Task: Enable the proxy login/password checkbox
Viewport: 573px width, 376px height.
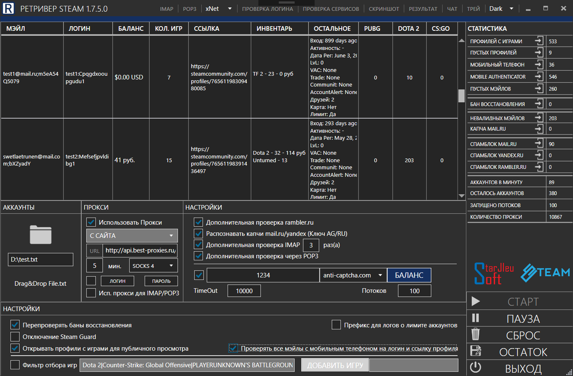Action: click(91, 281)
